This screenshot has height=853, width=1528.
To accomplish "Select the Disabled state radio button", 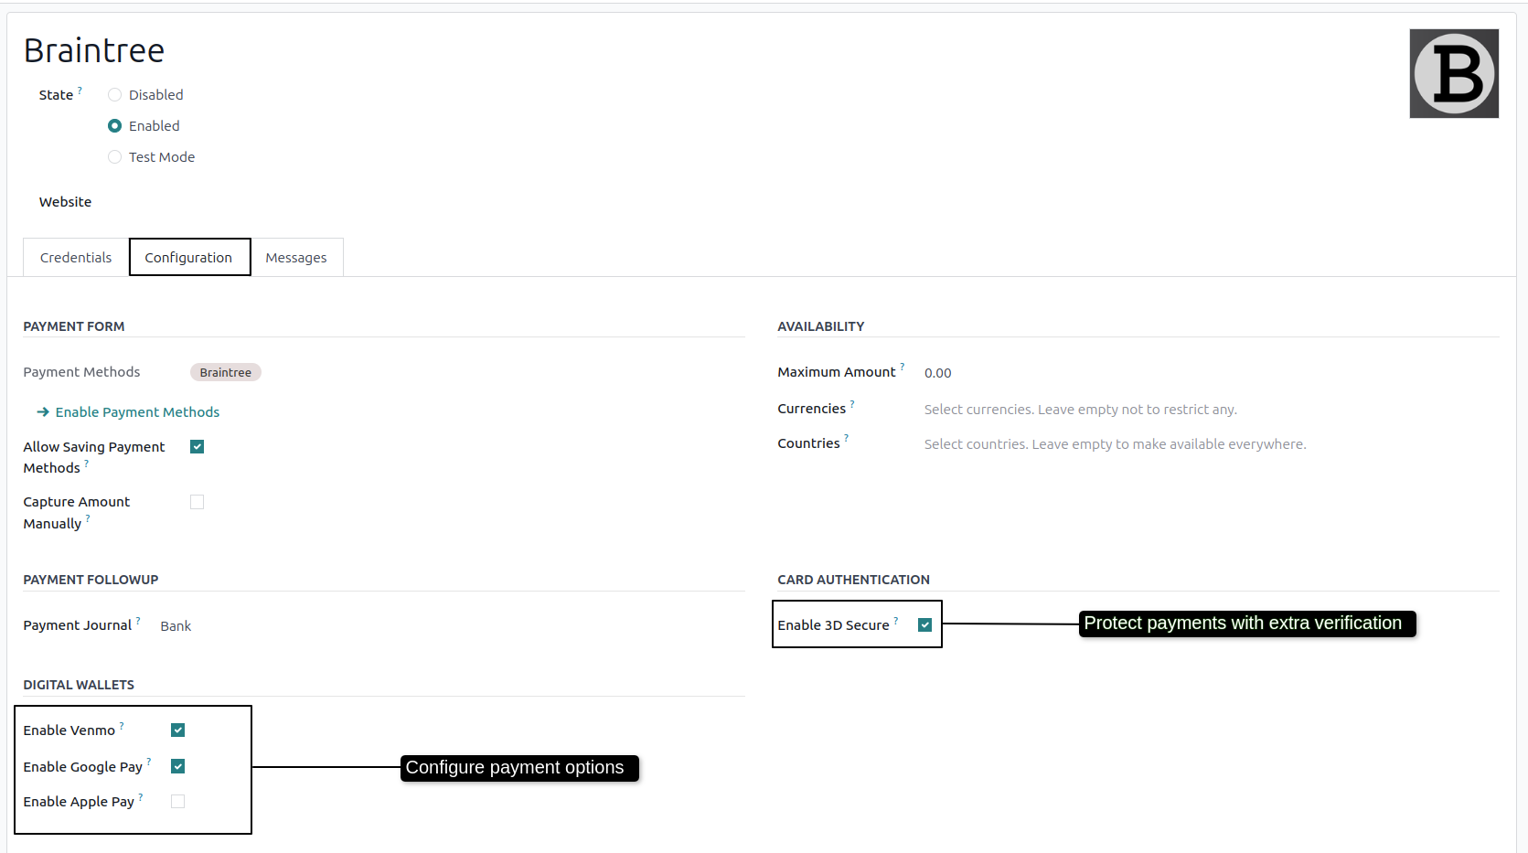I will 114,95.
